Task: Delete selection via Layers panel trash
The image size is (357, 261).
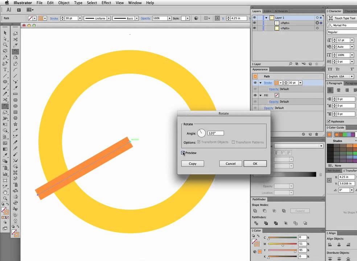Action: coord(316,64)
